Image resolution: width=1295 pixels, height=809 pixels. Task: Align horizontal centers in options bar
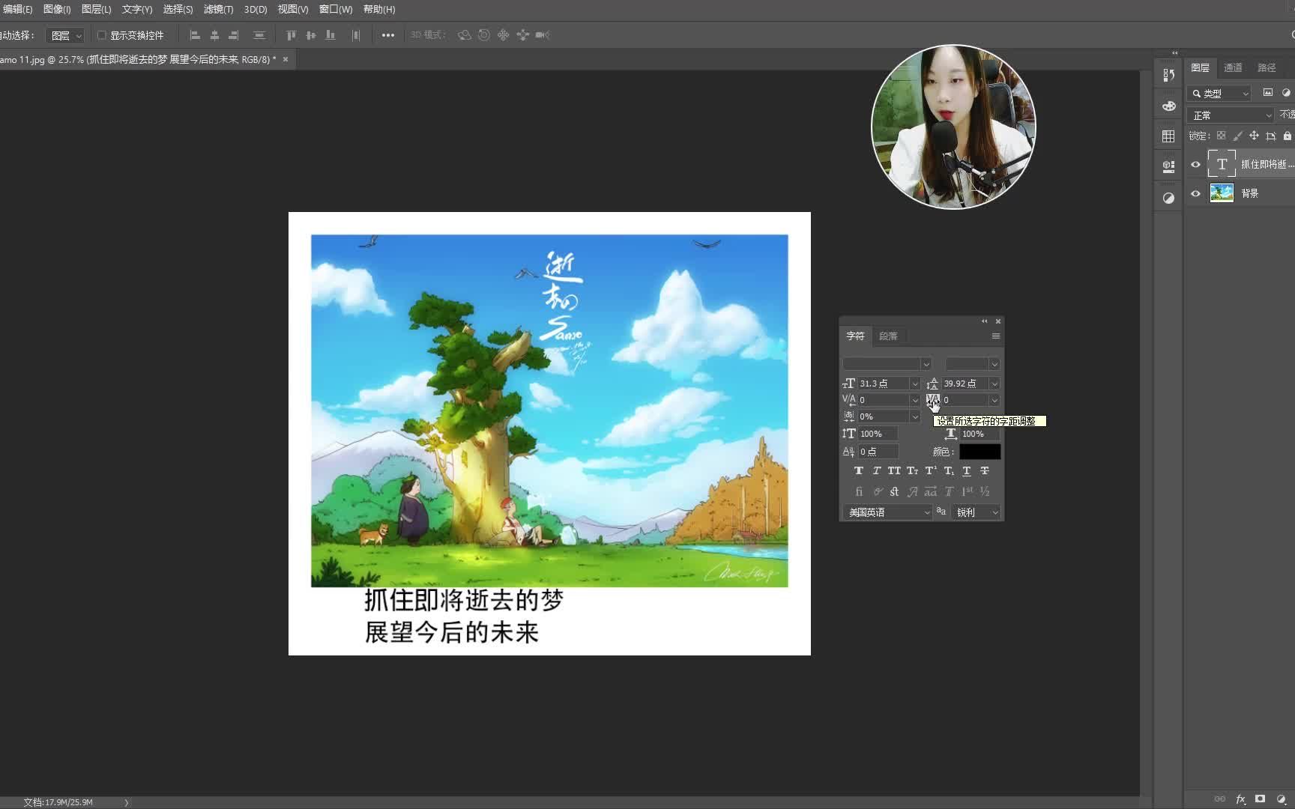[214, 35]
